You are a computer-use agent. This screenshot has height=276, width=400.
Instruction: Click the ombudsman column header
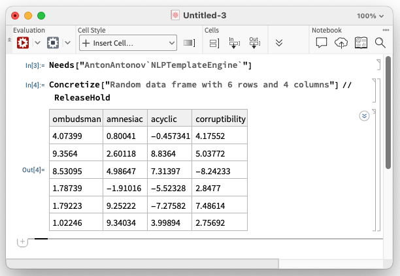[76, 119]
